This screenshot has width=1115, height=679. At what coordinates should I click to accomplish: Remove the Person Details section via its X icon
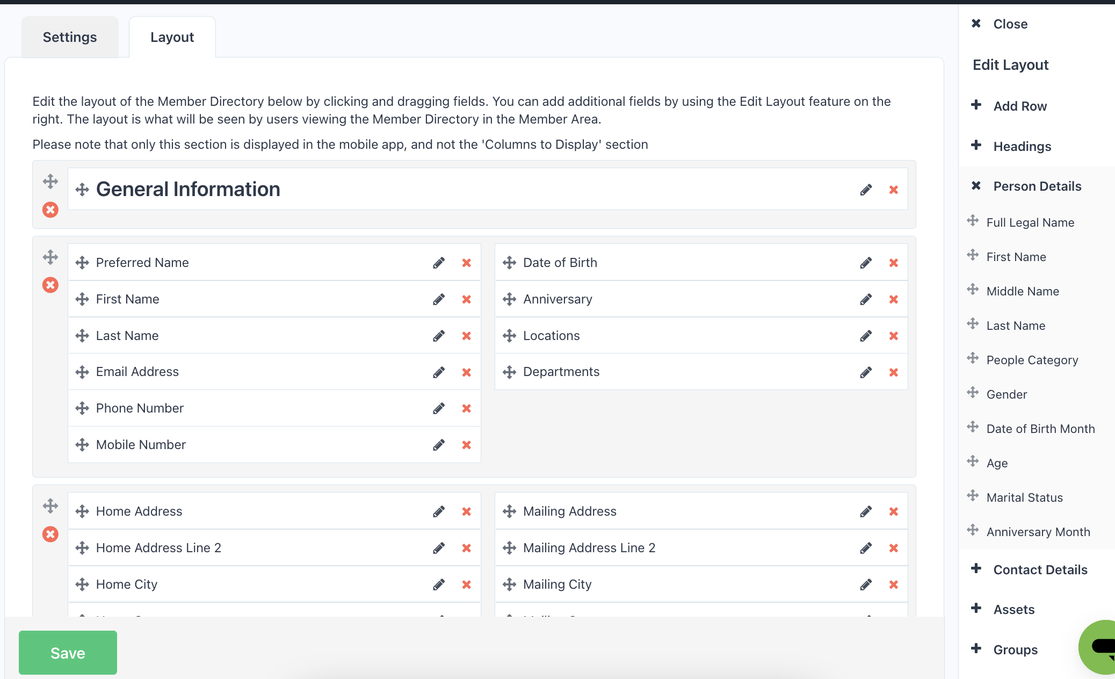coord(975,186)
